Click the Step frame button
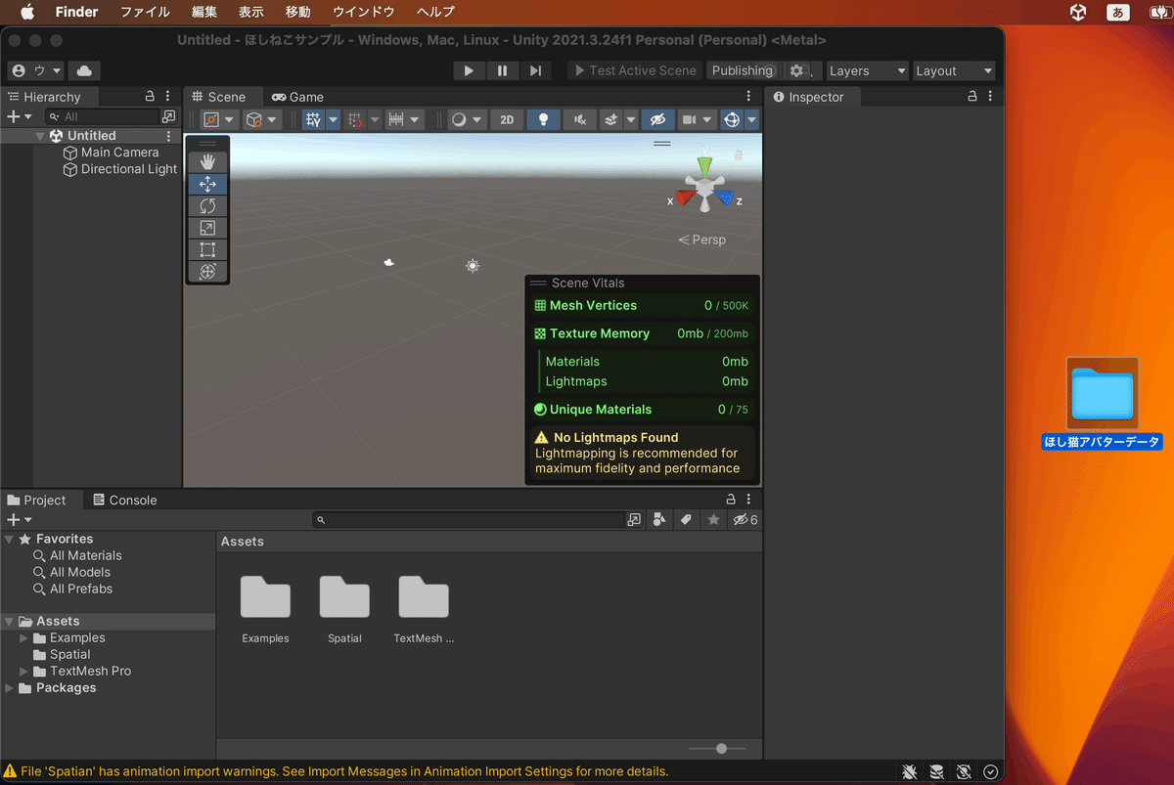Viewport: 1174px width, 785px height. [535, 70]
